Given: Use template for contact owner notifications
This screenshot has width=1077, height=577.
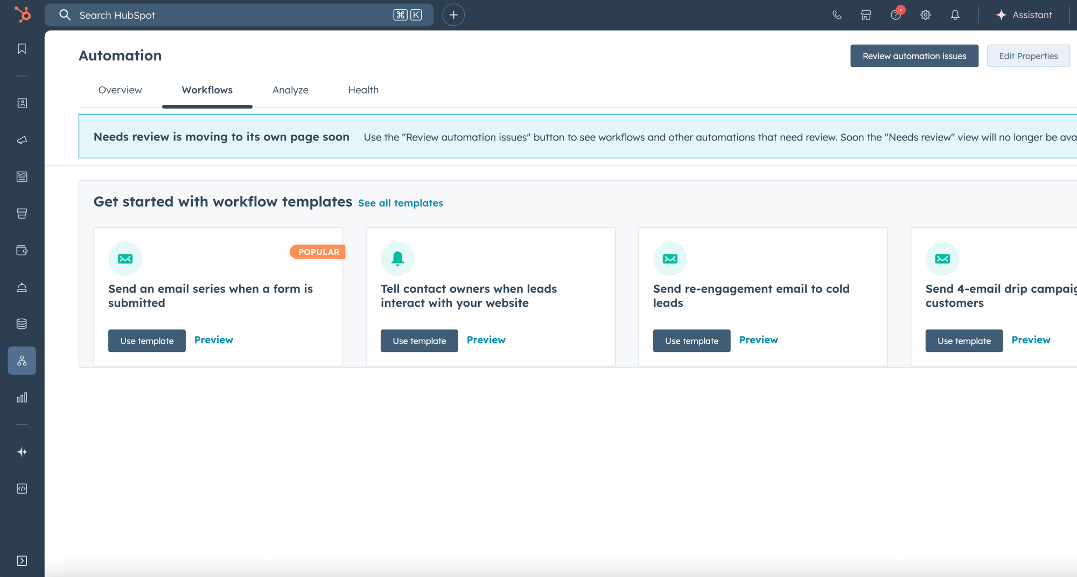Looking at the screenshot, I should click(x=419, y=341).
